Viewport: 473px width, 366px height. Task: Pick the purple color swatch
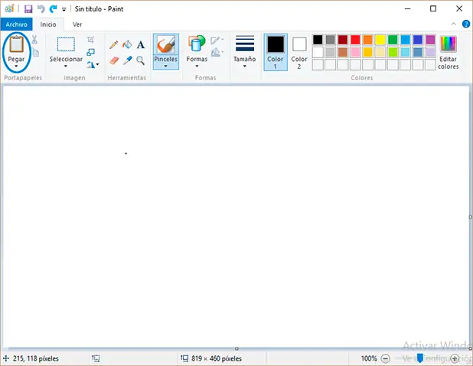pos(430,40)
